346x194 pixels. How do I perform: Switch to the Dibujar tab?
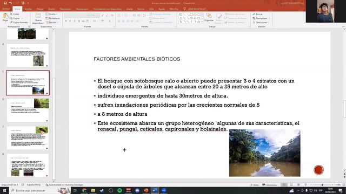click(40, 9)
